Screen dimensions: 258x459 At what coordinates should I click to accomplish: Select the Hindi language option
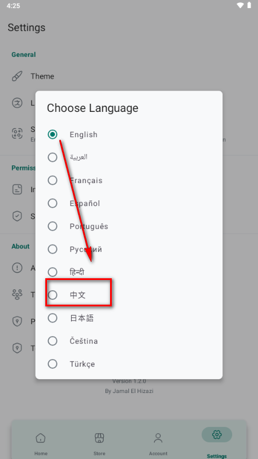pyautogui.click(x=52, y=272)
